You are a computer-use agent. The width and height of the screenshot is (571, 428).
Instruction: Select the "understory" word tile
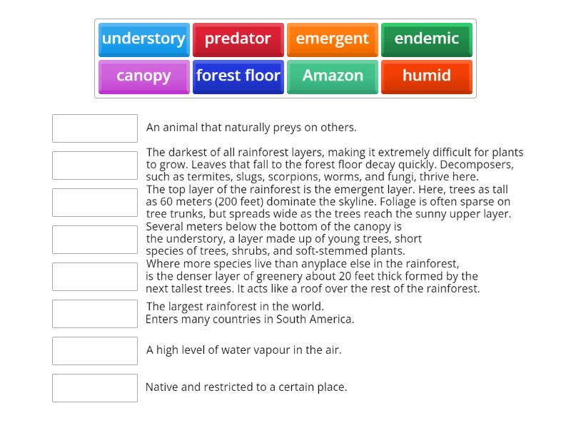[x=143, y=39]
